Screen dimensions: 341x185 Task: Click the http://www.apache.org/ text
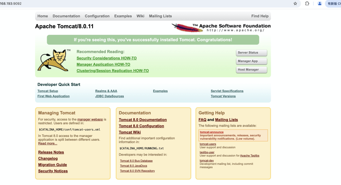[236, 30]
